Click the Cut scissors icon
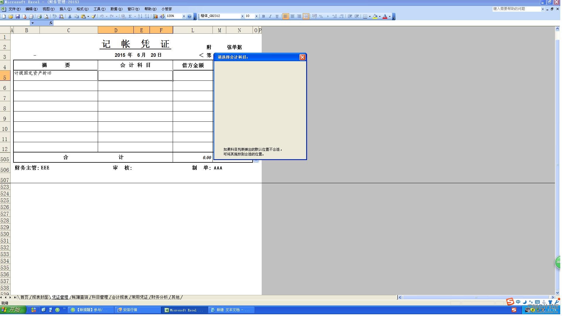562x316 pixels. (x=70, y=16)
